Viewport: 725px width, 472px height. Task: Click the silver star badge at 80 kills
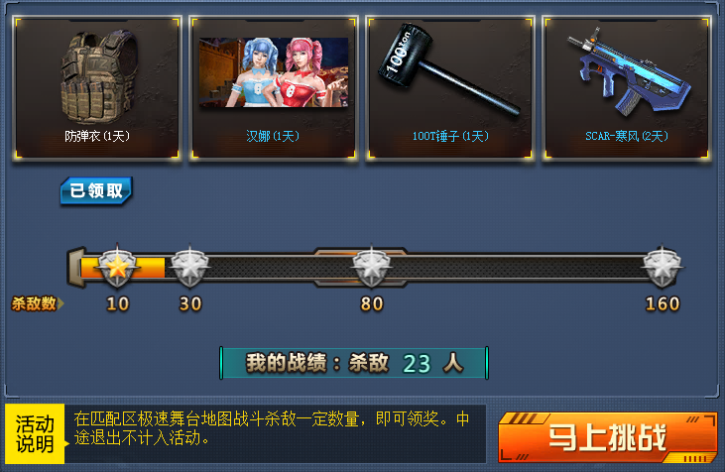(371, 267)
